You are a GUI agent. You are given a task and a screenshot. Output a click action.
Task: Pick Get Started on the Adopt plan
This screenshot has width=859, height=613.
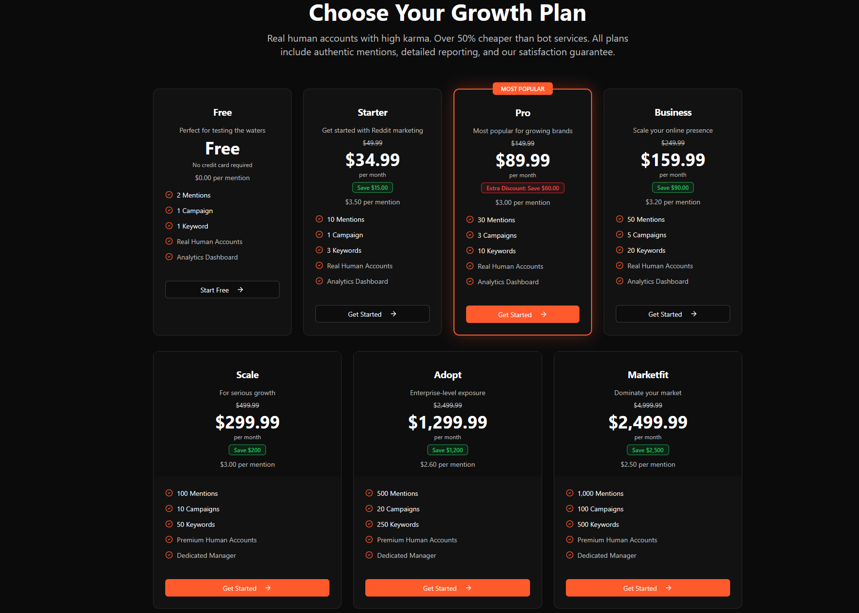447,588
